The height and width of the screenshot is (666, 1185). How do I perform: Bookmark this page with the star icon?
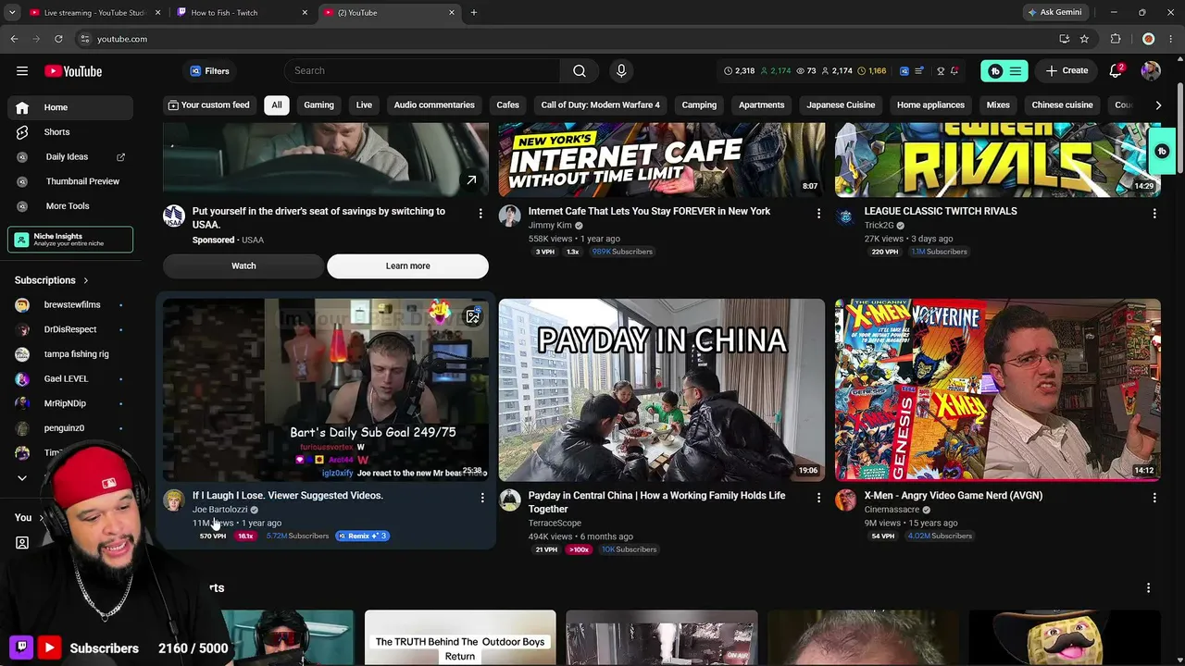[1084, 39]
